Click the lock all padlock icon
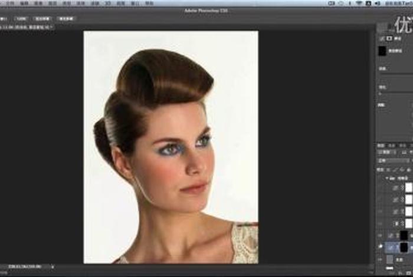This screenshot has height=277, width=413. [x=409, y=170]
